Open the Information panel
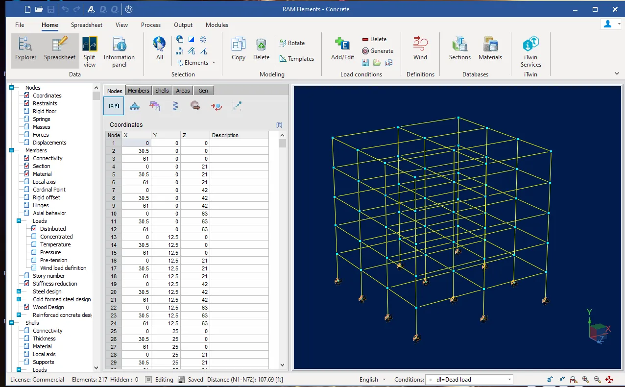 pyautogui.click(x=119, y=51)
